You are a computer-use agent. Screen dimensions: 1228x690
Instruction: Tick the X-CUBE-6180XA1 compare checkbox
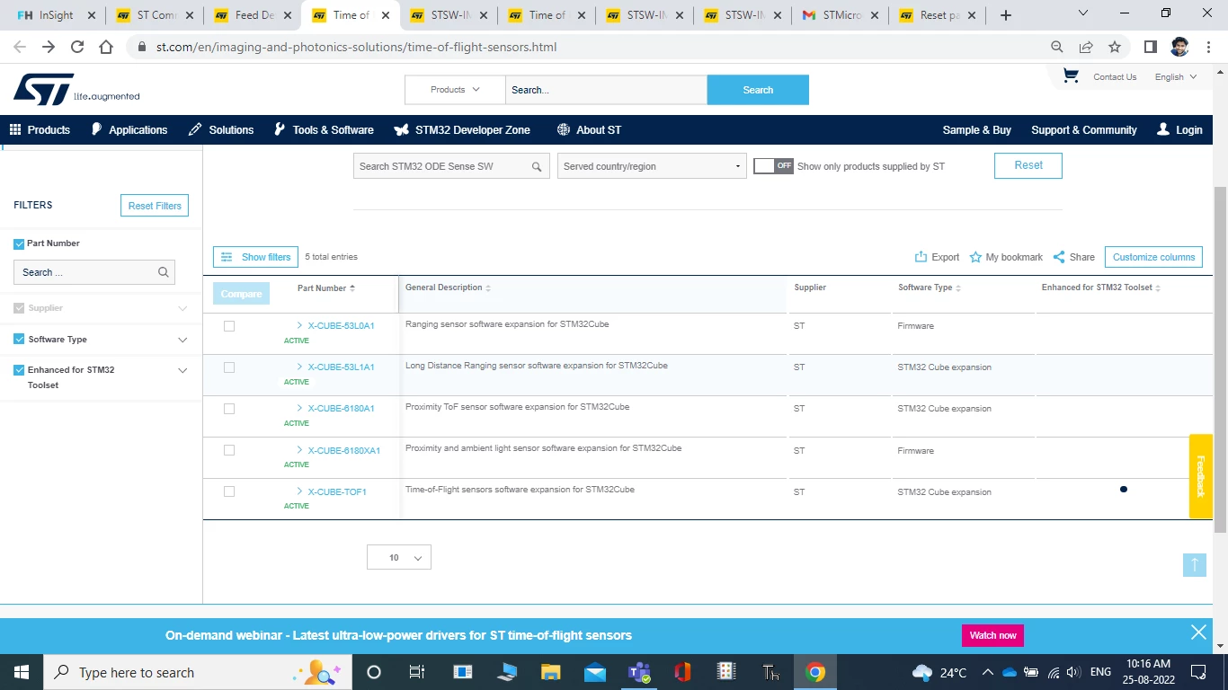tap(229, 450)
